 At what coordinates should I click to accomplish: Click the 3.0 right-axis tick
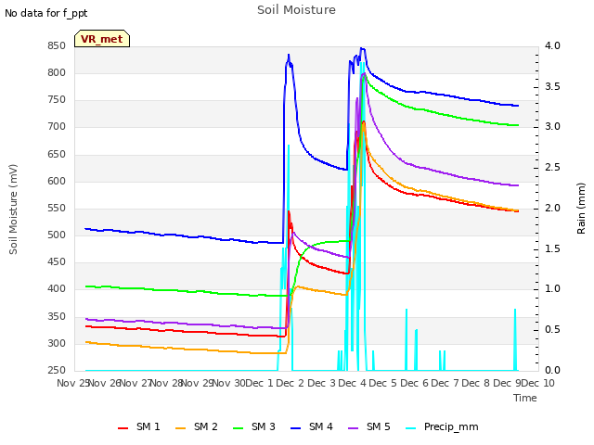click(553, 127)
